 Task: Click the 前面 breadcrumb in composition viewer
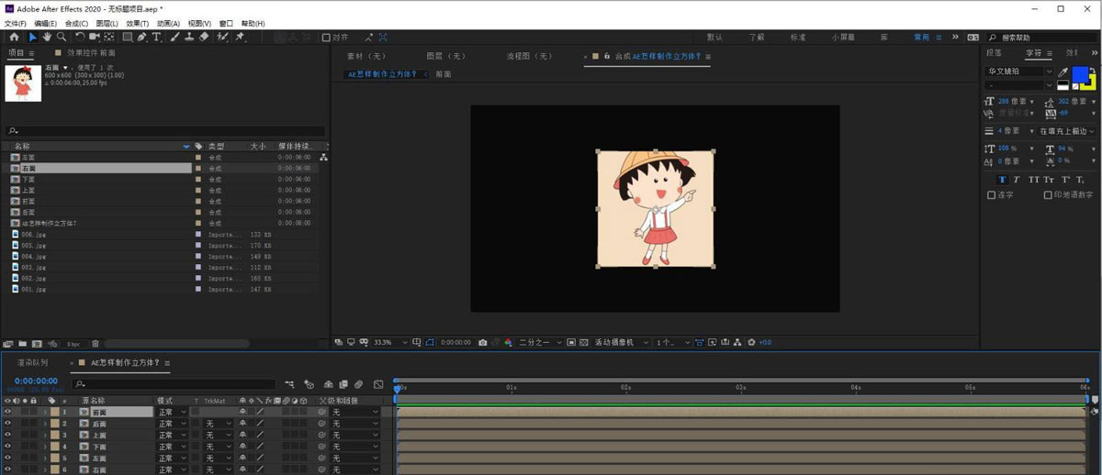(x=444, y=74)
